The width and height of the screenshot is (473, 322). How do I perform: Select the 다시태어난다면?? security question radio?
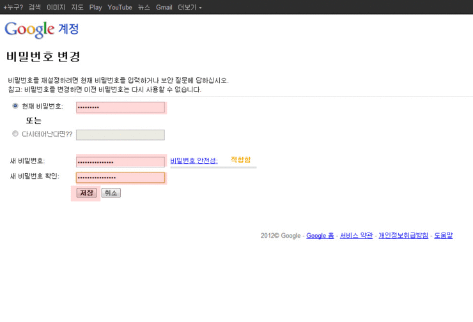pos(15,134)
